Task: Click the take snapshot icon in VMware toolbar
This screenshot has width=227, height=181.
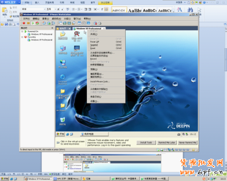Action: click(44, 23)
